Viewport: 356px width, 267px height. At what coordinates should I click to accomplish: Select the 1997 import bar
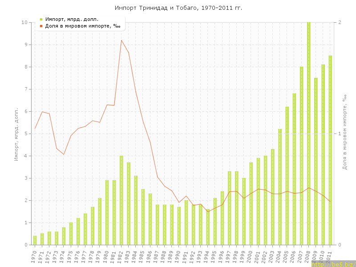[230, 208]
